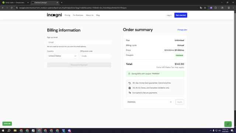Close the Verify Codes SimplyCodes tab
Image resolution: width=236 pixels, height=133 pixels.
click(x=28, y=3)
